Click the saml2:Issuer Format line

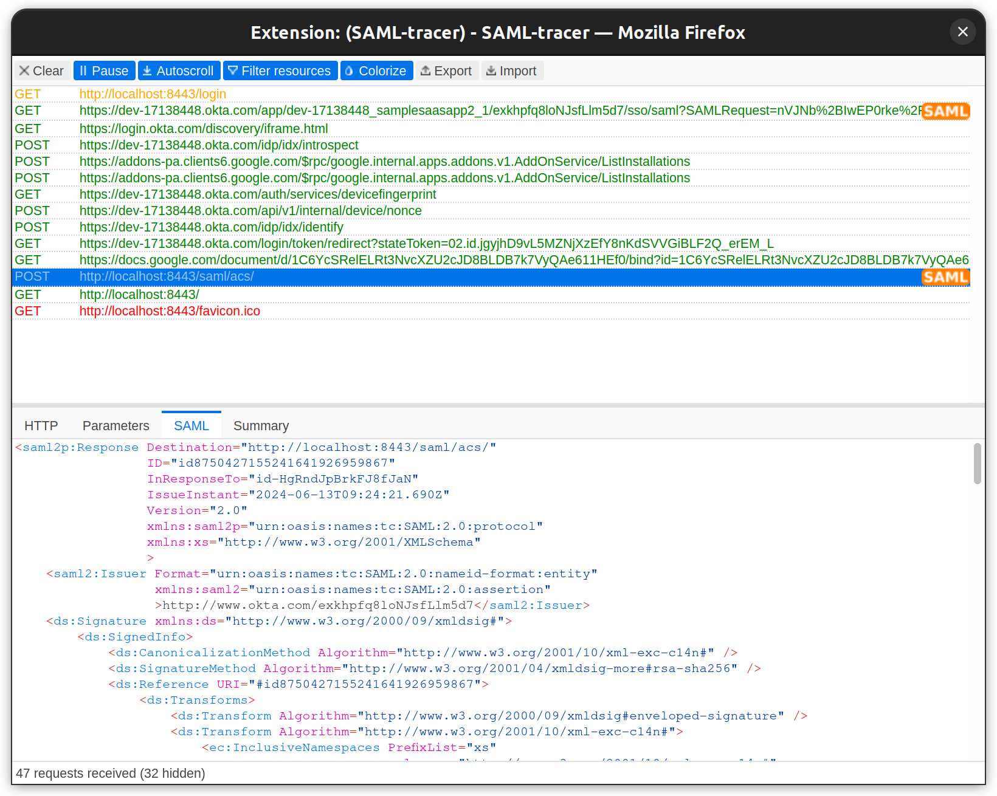[x=322, y=574]
